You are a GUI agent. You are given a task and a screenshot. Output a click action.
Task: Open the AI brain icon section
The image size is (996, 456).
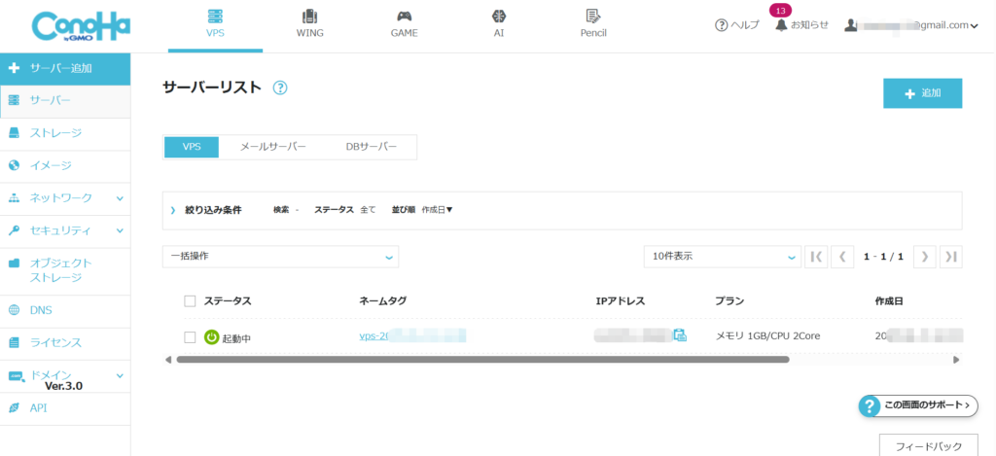pyautogui.click(x=498, y=17)
